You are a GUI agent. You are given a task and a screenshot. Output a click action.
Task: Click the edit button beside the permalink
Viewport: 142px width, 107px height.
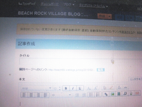click(x=101, y=70)
